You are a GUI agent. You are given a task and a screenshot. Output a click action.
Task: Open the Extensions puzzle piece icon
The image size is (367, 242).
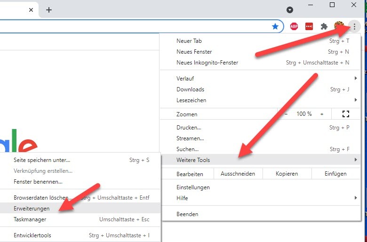point(324,26)
